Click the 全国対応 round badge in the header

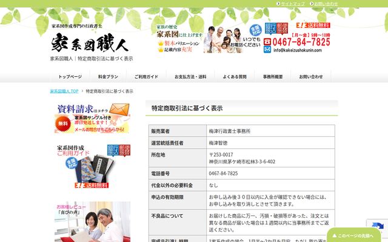click(256, 30)
